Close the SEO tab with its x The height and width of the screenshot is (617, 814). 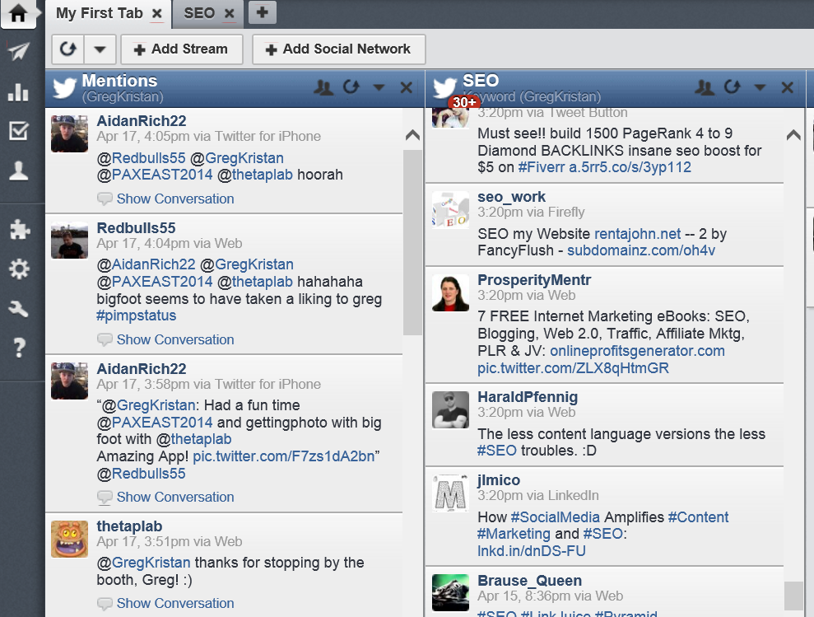(229, 14)
